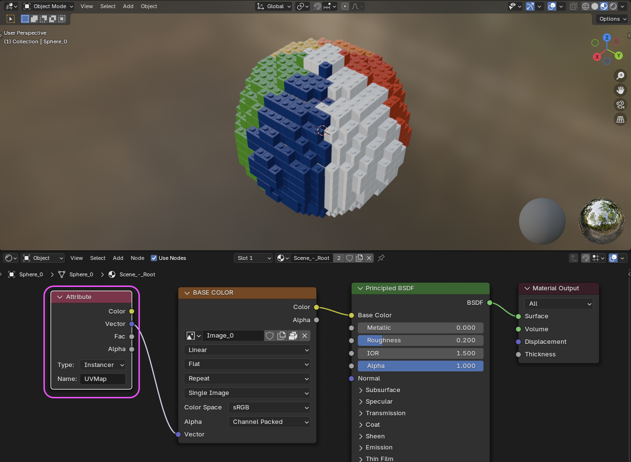The height and width of the screenshot is (462, 631).
Task: Click the material user count 2 button
Action: pyautogui.click(x=339, y=258)
